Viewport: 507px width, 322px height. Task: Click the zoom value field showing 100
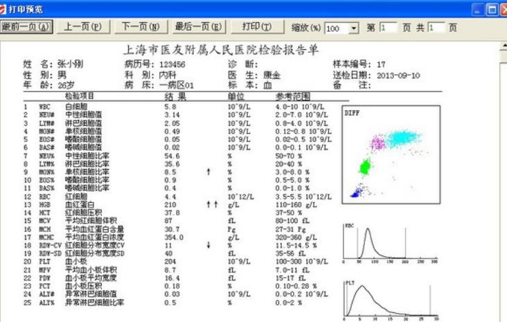(337, 28)
